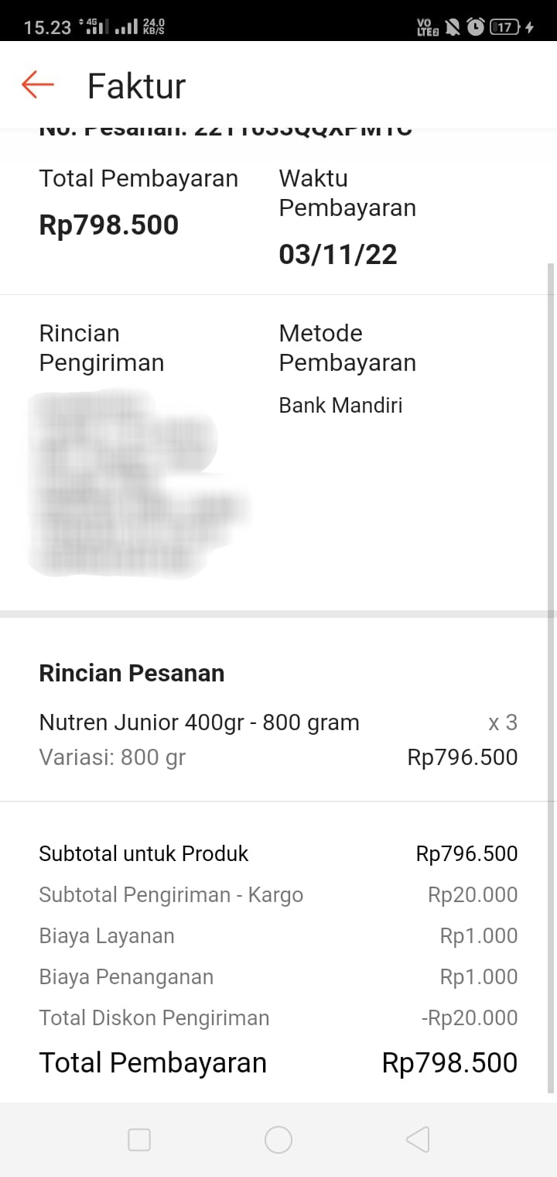Tap the muted notification bell icon
This screenshot has width=557, height=1177.
click(453, 27)
